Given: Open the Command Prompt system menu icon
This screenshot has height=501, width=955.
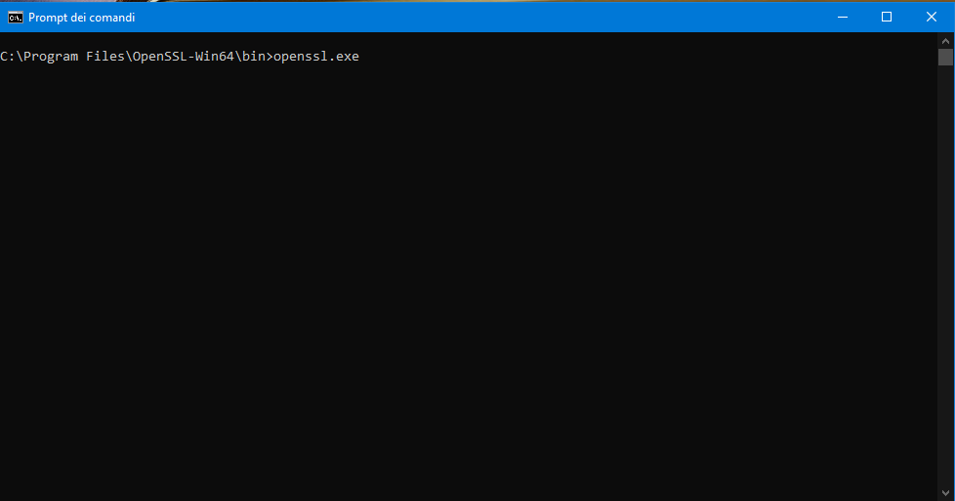Looking at the screenshot, I should [16, 17].
